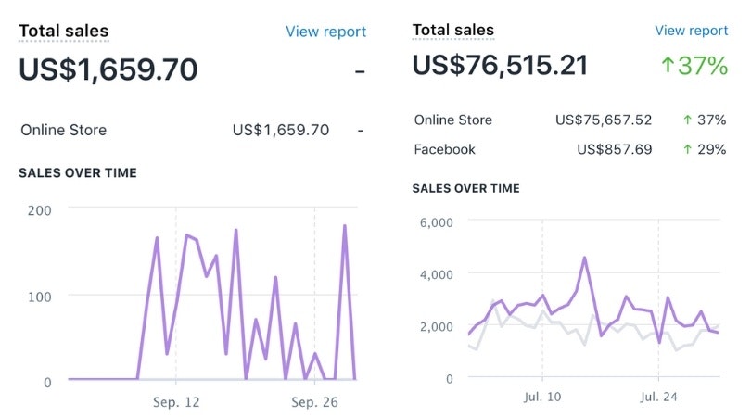
Task: Open View report link for US$1,659.70 sales
Action: (x=325, y=32)
